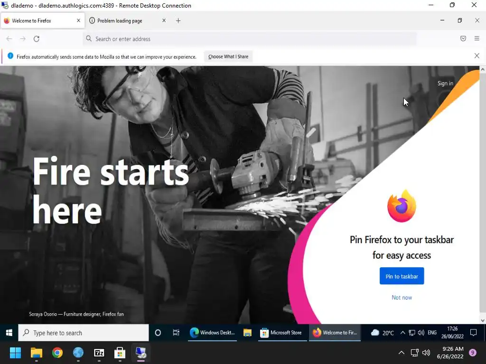Open globe browser icon in local taskbar
Image resolution: width=486 pixels, height=364 pixels.
[78, 353]
